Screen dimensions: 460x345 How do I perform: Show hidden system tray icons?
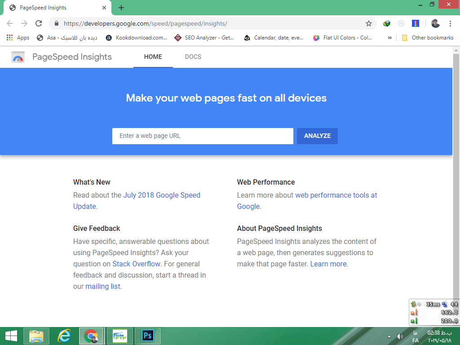pyautogui.click(x=389, y=336)
